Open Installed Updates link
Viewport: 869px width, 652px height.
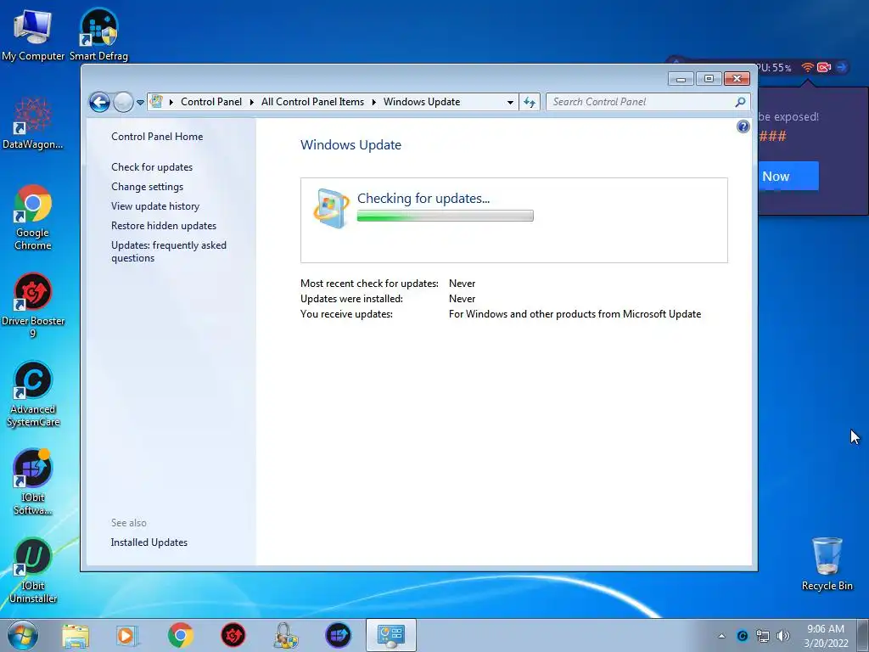pos(149,542)
